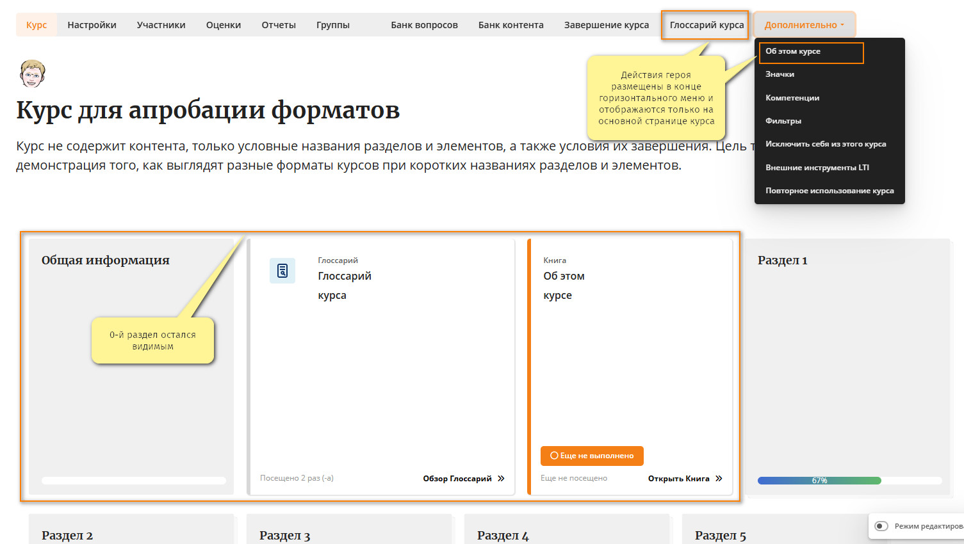This screenshot has height=544, width=964.
Task: Click the Еще не выполнено button
Action: [x=592, y=456]
